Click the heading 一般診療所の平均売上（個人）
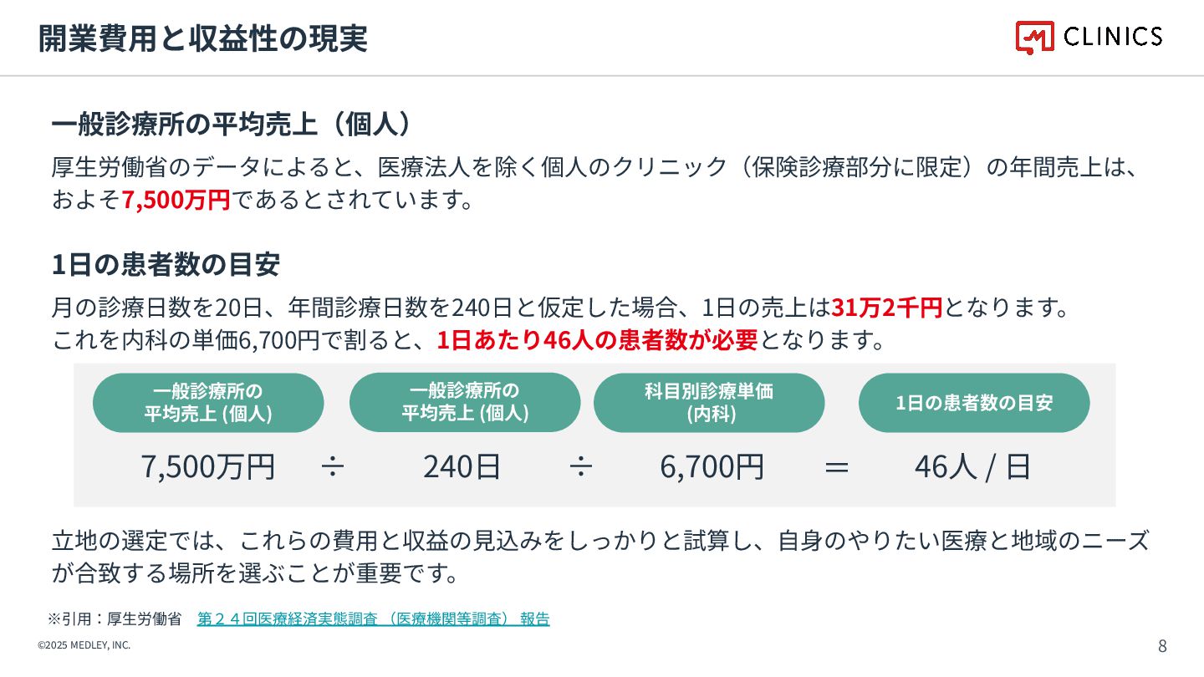 click(x=233, y=124)
